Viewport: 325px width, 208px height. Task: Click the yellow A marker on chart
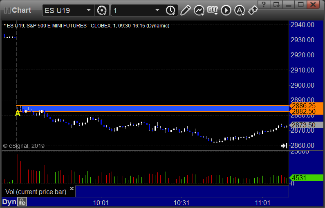click(18, 113)
